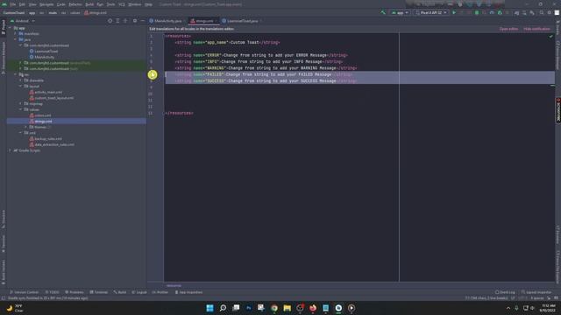Open the Tools menu

pos(111,4)
